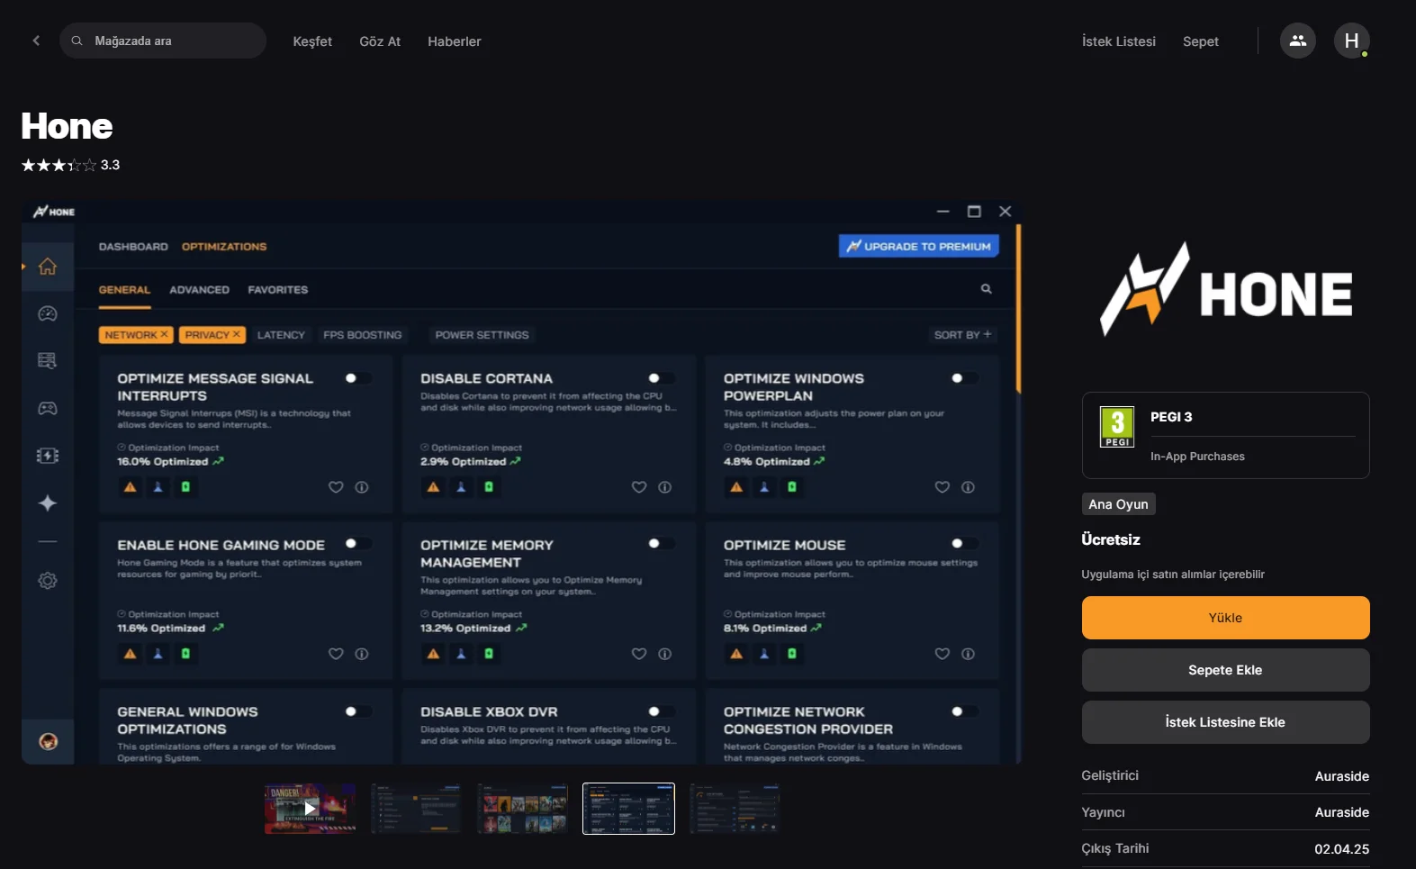Select the ADVANCED optimizations subtab
Image resolution: width=1416 pixels, height=869 pixels.
pos(199,290)
